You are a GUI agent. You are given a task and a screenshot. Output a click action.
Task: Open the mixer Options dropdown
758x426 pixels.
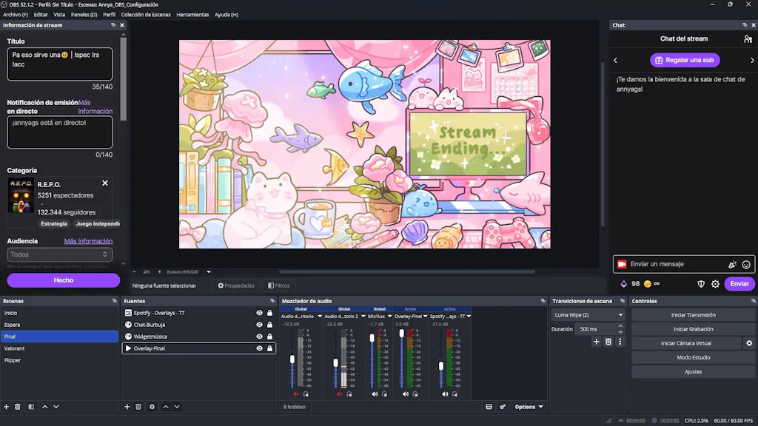click(529, 407)
